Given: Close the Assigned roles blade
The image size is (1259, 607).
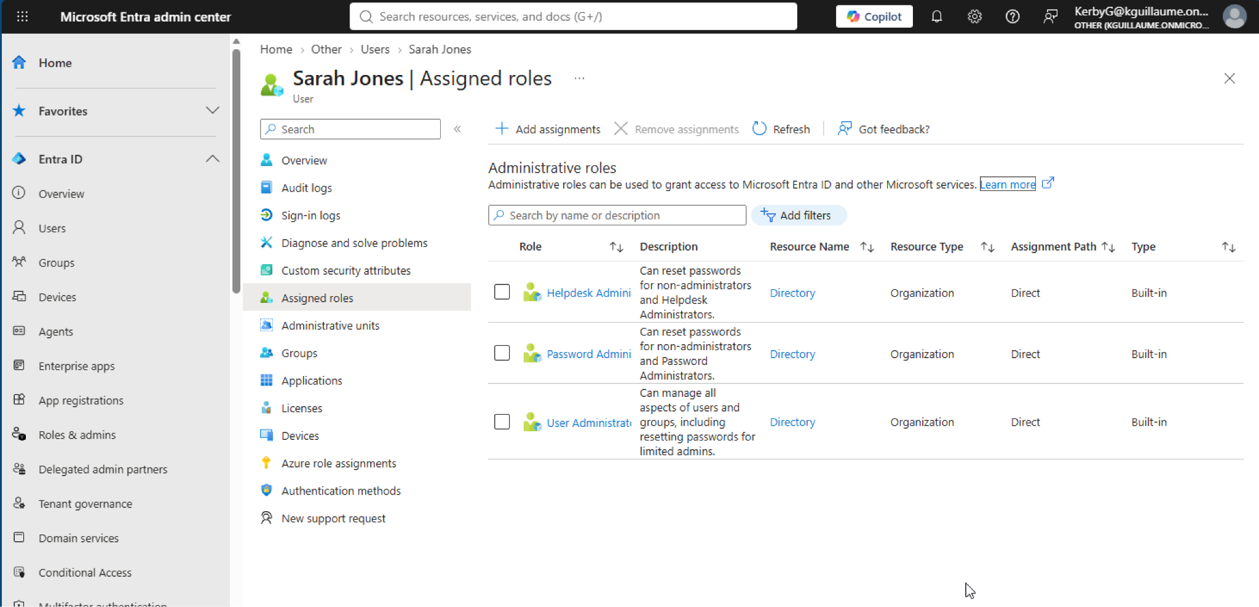Looking at the screenshot, I should [x=1229, y=78].
